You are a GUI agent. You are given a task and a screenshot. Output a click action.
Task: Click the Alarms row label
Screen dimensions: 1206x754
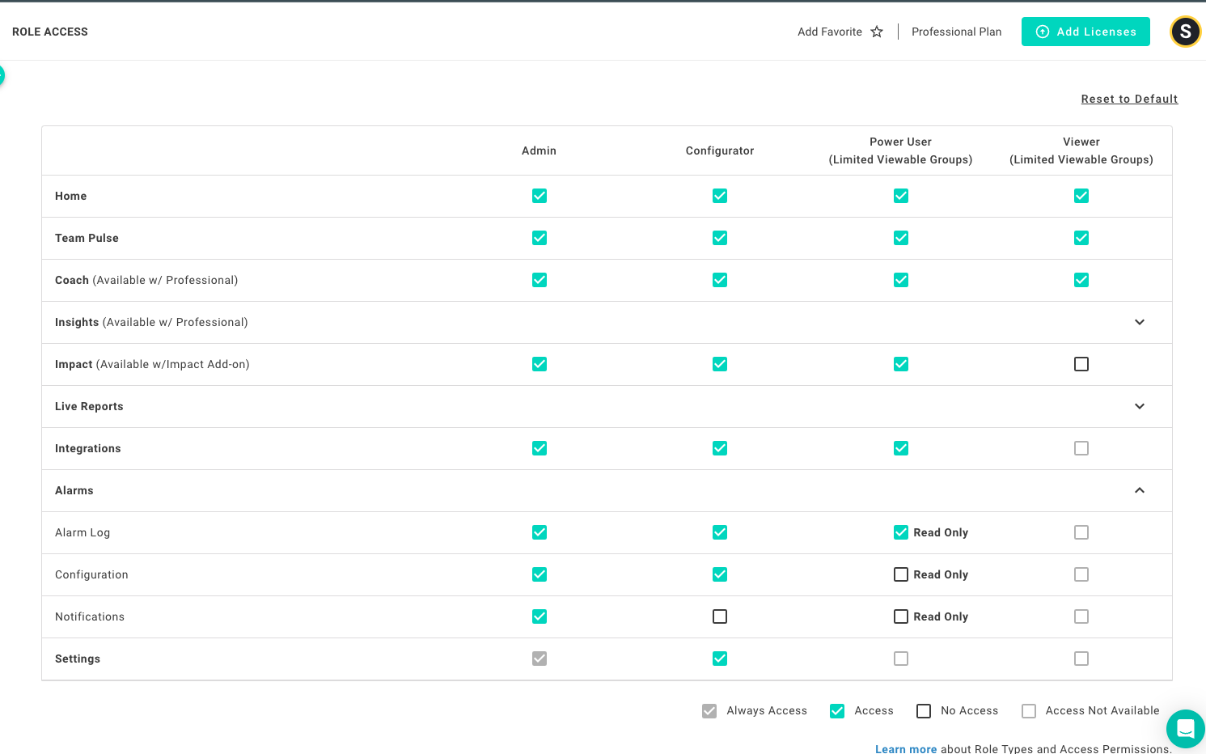[74, 490]
